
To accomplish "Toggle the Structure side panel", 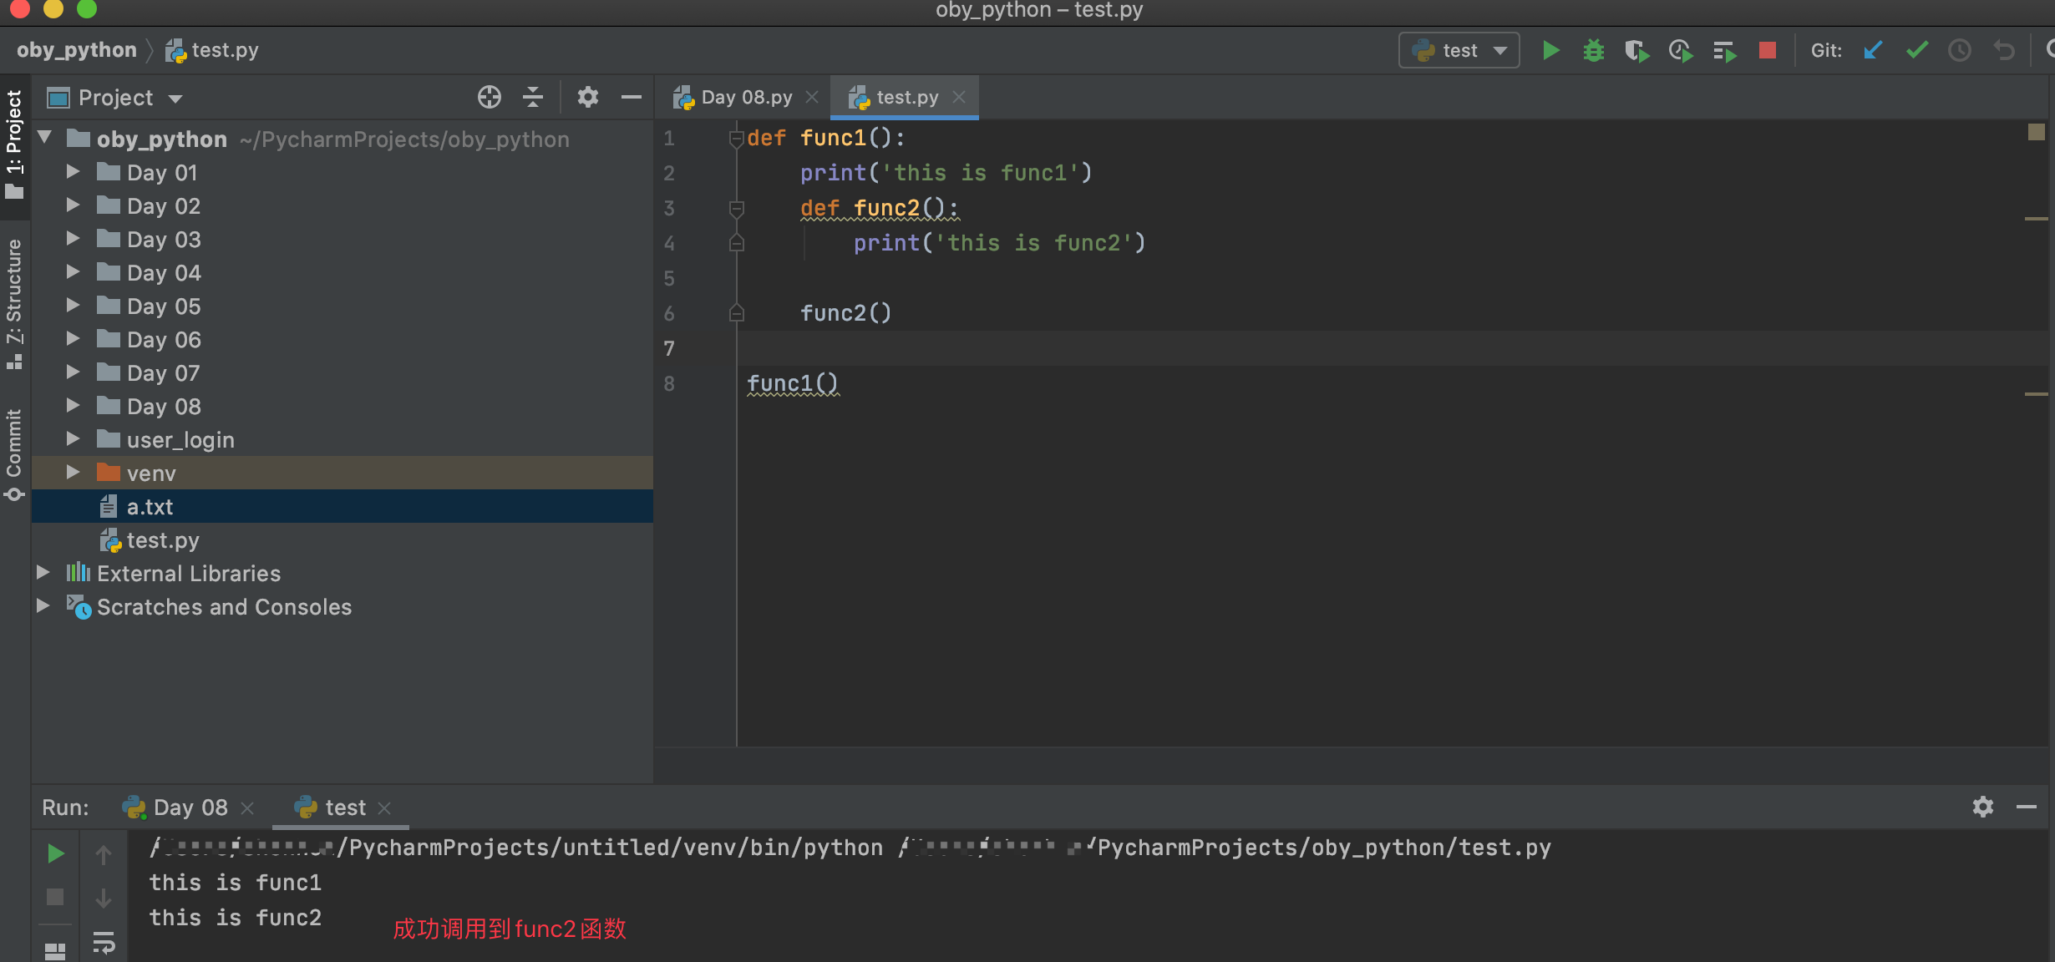I will 14,301.
